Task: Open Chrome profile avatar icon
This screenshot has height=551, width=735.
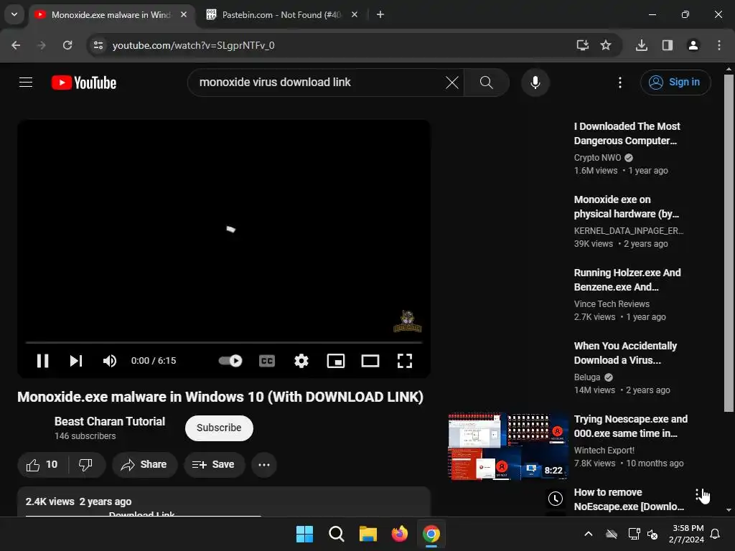Action: (693, 45)
